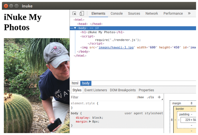Select the head element row
198x135 pixels.
click(90, 24)
